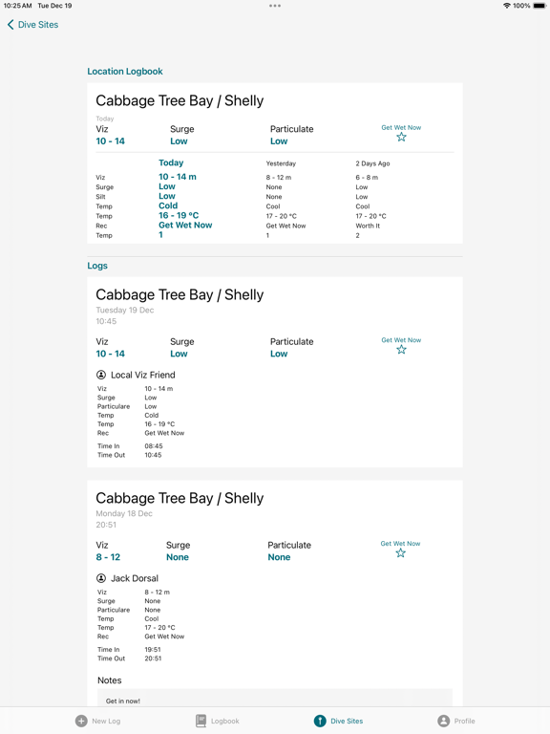The image size is (550, 734).
Task: Select the Yesterday column header
Action: click(281, 163)
